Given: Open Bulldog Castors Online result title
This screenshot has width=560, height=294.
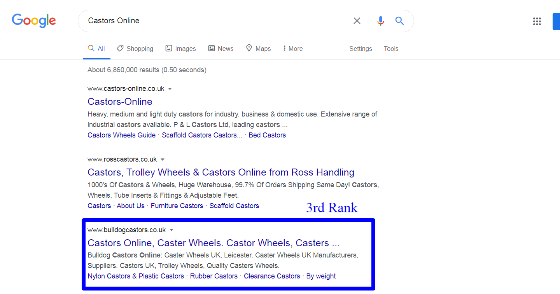Looking at the screenshot, I should point(213,243).
